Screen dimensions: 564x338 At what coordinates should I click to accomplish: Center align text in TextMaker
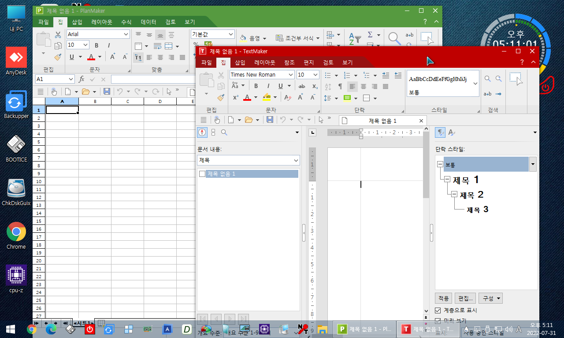[x=364, y=86]
